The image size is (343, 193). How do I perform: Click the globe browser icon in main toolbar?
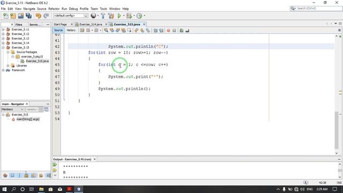(93, 16)
